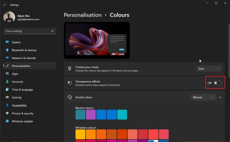This screenshot has height=142, width=230.
Task: Click the Personalisation paintbrush icon
Action: (7, 66)
